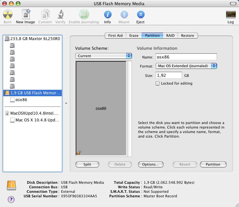Open partition Options

point(151,164)
